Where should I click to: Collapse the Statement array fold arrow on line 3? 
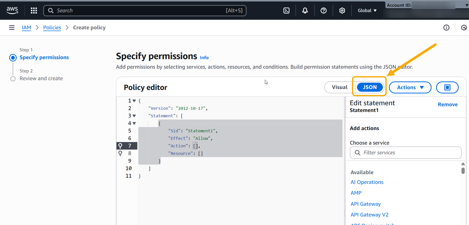click(134, 116)
